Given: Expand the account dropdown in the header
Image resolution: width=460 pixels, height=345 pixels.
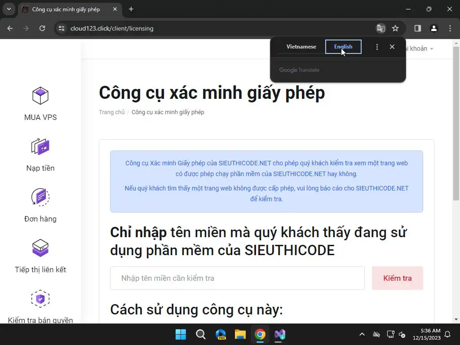Looking at the screenshot, I should coord(420,49).
